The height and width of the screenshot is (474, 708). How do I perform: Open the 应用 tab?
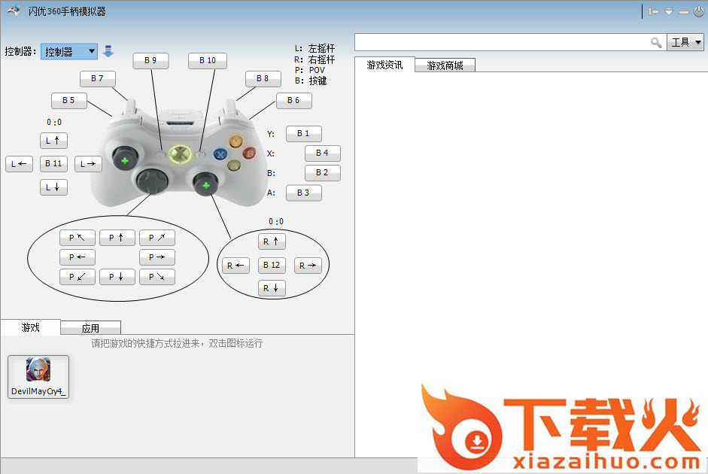point(90,328)
